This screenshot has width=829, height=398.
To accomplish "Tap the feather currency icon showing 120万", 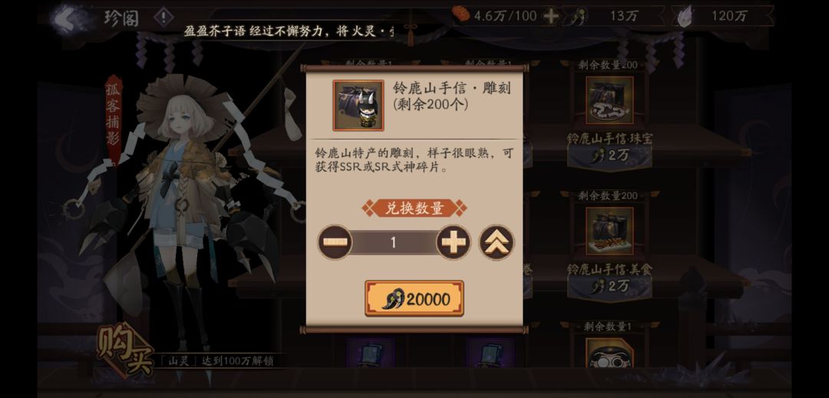I will click(687, 16).
